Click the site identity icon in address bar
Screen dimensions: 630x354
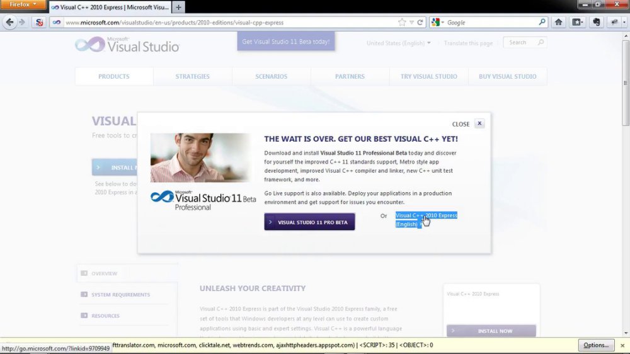(x=57, y=23)
